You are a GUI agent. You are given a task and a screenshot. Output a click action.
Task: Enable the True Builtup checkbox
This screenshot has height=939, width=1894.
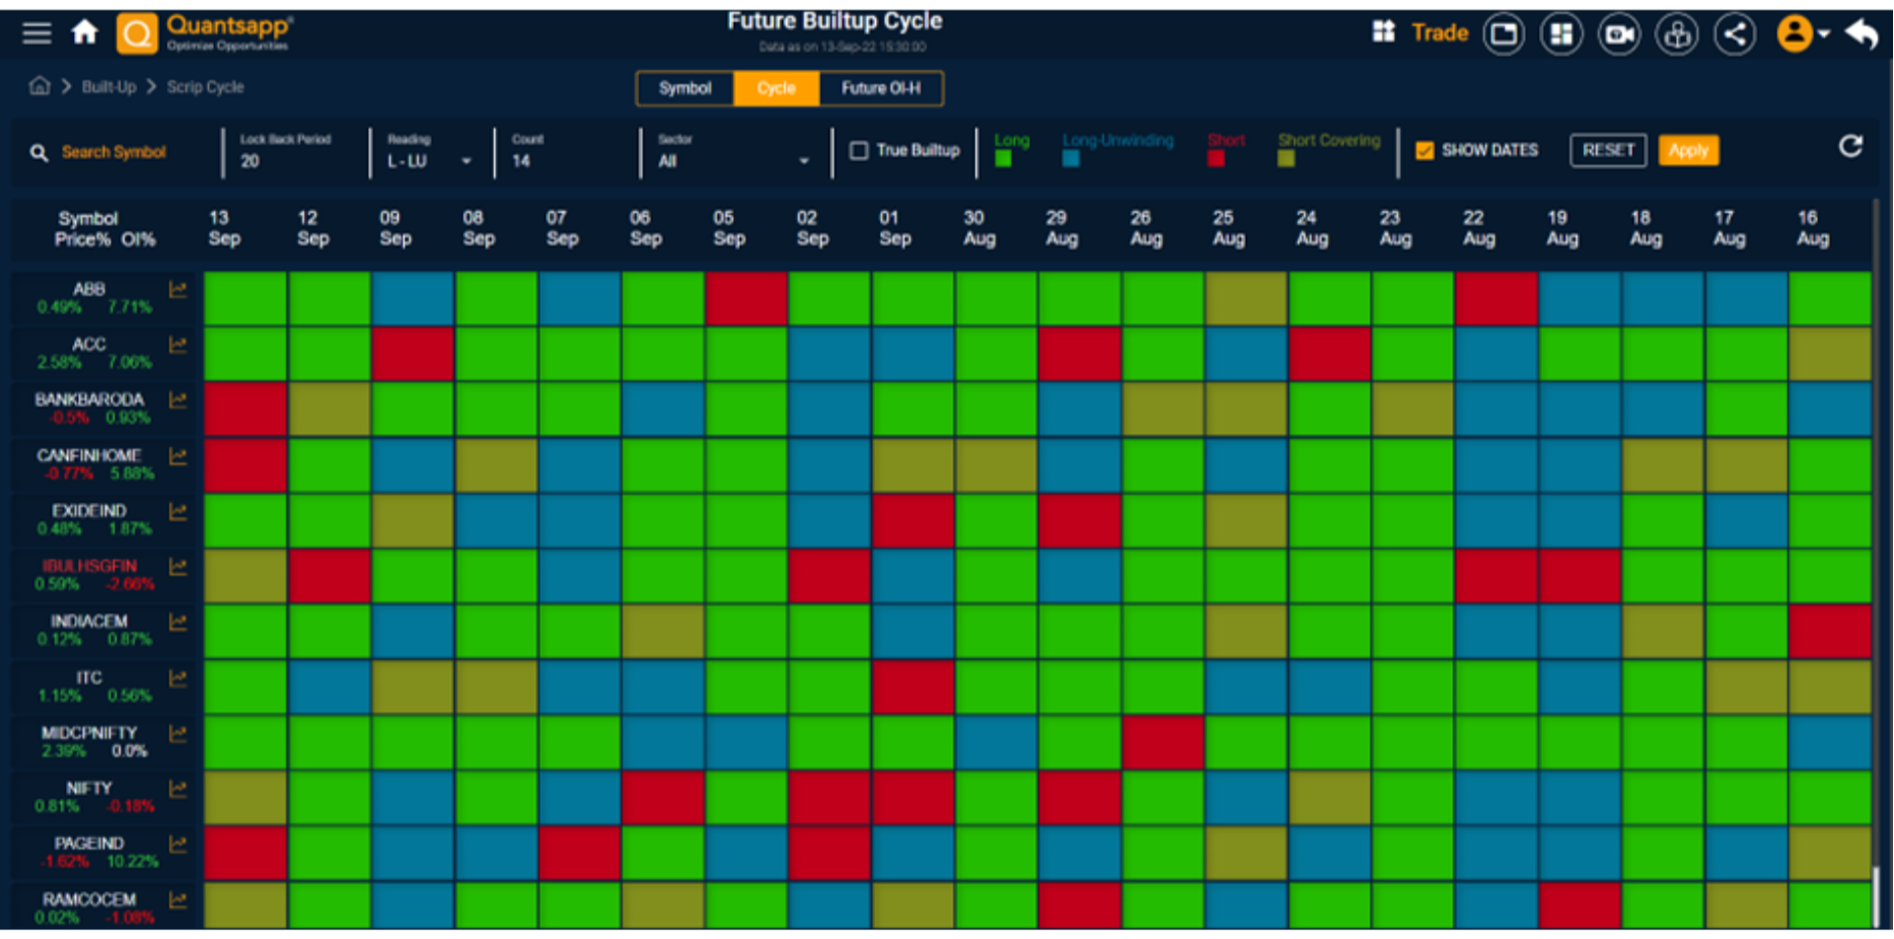859,150
